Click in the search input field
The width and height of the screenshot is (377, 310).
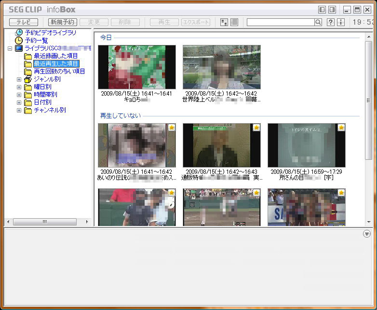tap(281, 22)
